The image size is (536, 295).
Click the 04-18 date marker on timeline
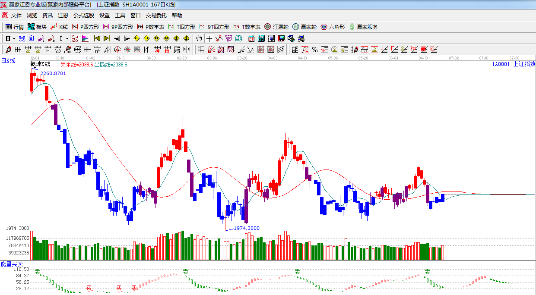tap(302, 58)
